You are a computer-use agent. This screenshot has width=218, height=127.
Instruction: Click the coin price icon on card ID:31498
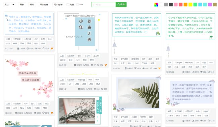pyautogui.click(x=18, y=49)
